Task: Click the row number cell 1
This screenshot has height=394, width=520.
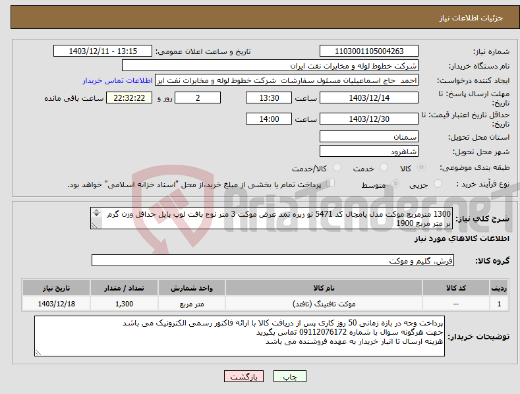Action: tap(499, 304)
